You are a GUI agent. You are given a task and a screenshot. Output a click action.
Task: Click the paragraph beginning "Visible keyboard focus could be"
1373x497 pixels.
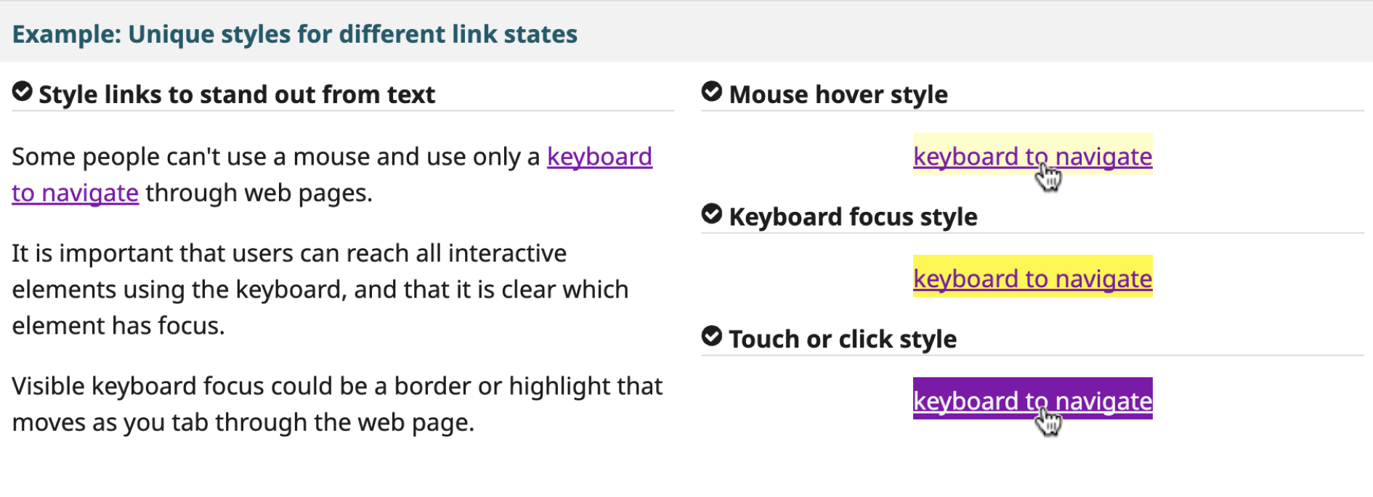point(337,404)
